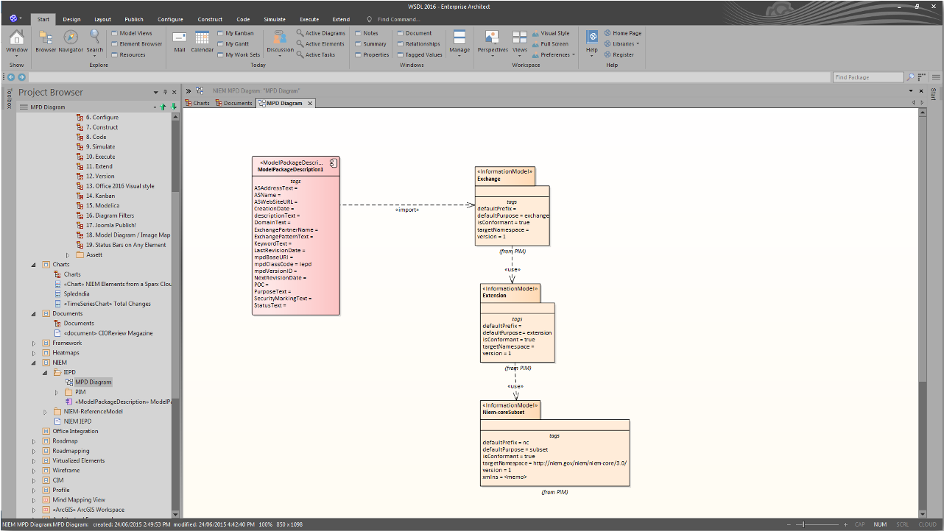Viewport: 944px width, 531px height.
Task: Collapse the NIEM model node
Action: click(33, 363)
